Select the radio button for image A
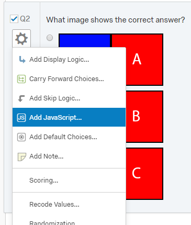Screen dimensions: 191x225 (x=50, y=38)
